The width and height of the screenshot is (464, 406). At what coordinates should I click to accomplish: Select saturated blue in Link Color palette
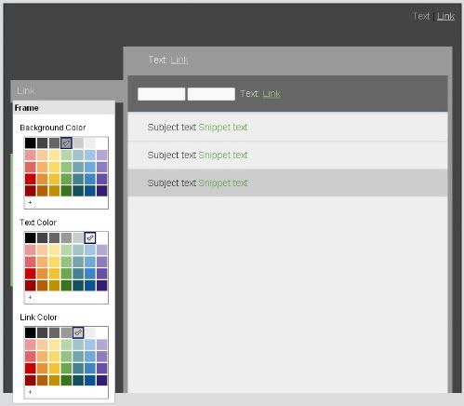coord(90,369)
